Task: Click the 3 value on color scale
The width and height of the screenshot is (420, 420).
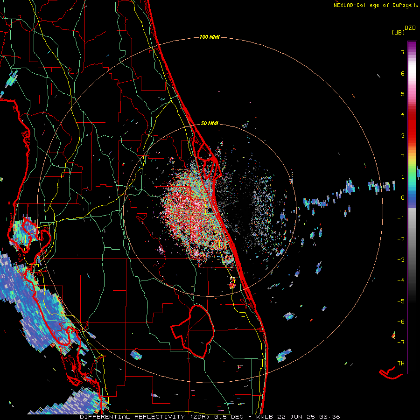Action: [x=403, y=135]
